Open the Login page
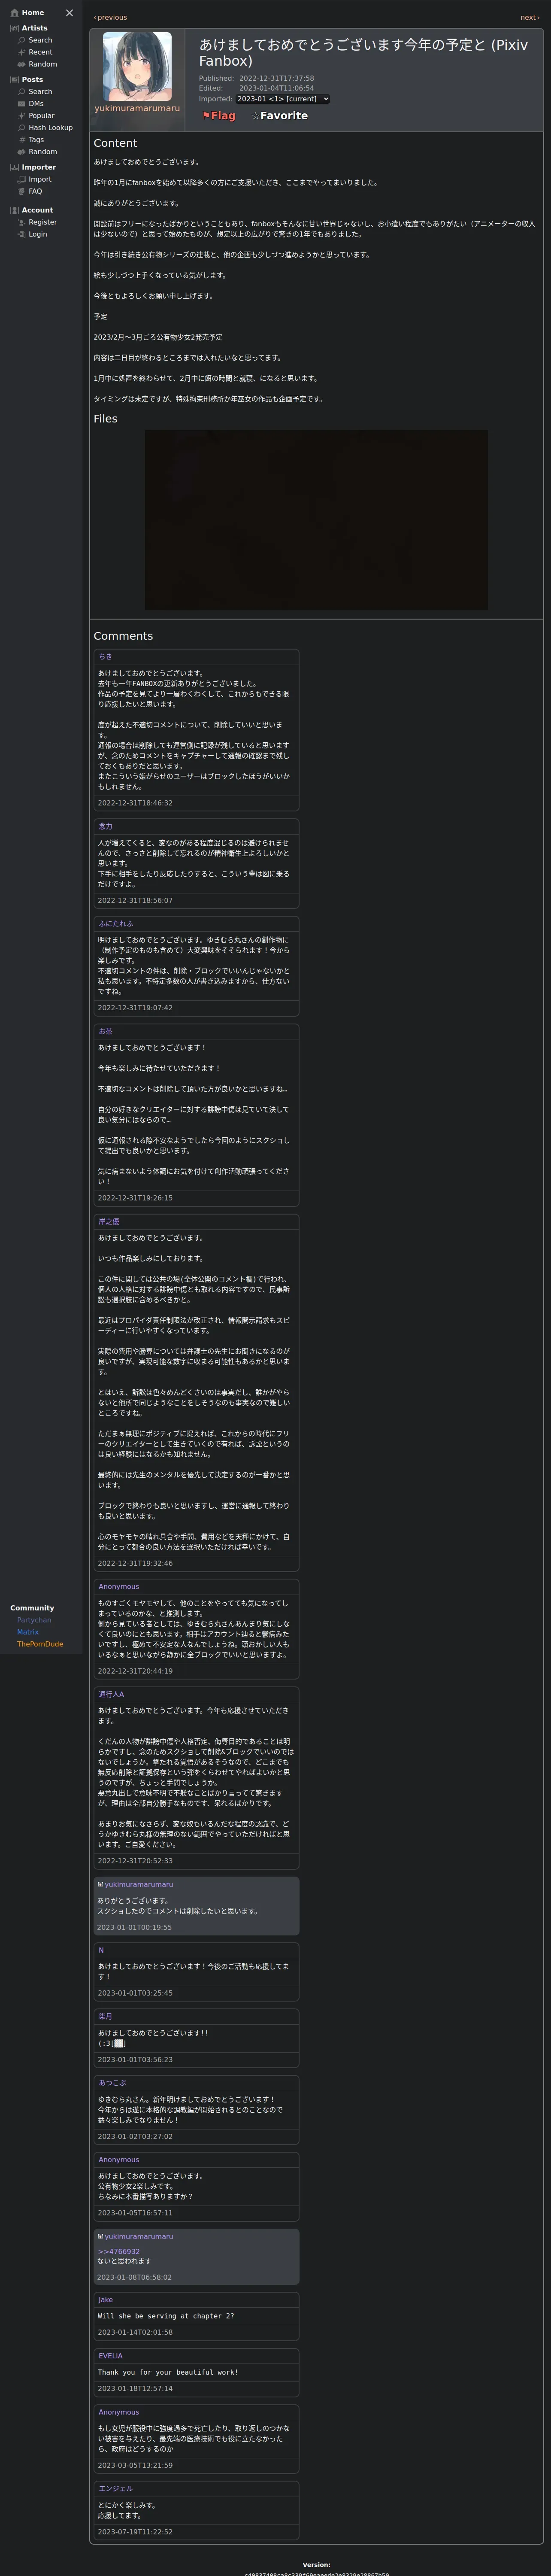551x2576 pixels. click(32, 234)
